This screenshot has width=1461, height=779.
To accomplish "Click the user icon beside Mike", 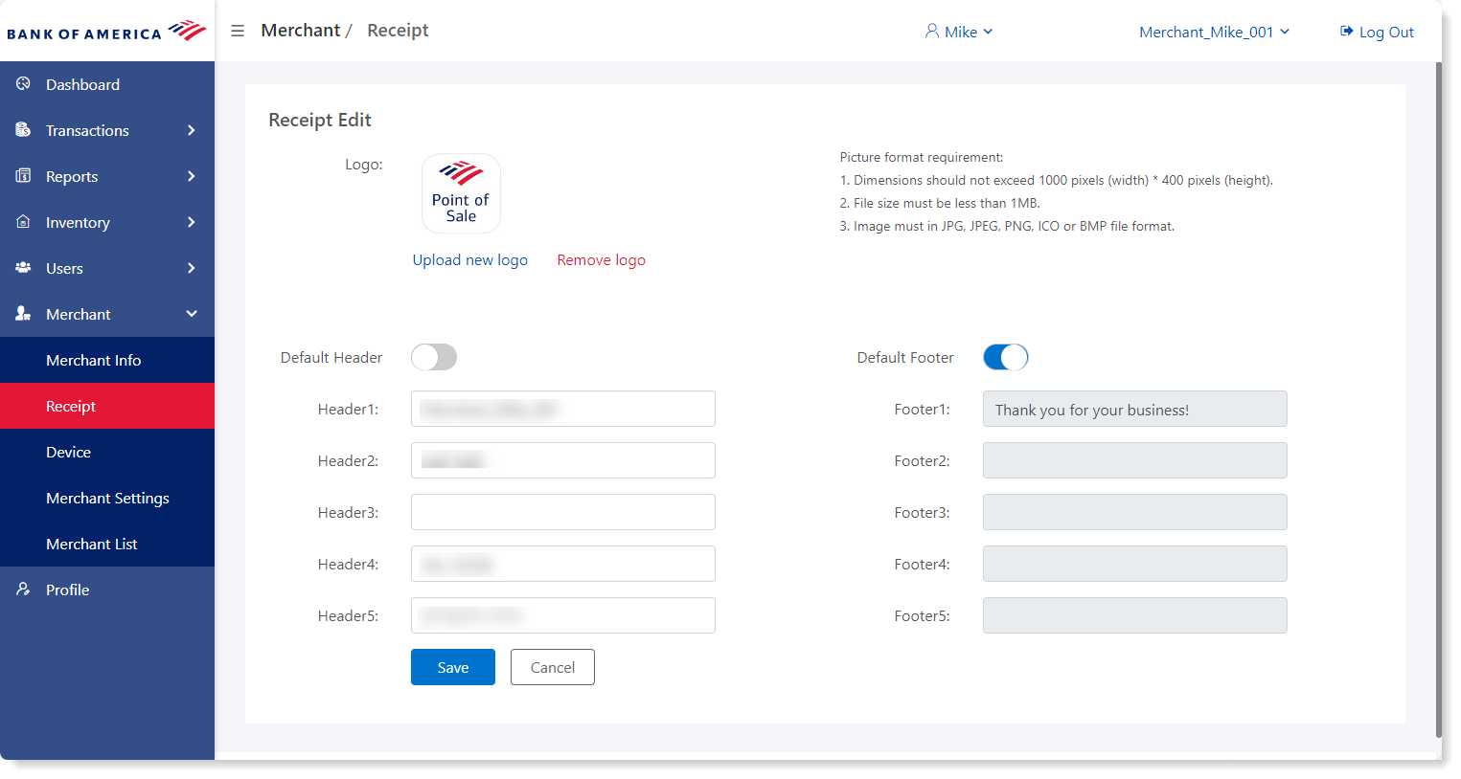I will (931, 31).
